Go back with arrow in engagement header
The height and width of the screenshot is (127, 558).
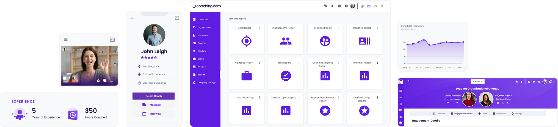click(409, 81)
